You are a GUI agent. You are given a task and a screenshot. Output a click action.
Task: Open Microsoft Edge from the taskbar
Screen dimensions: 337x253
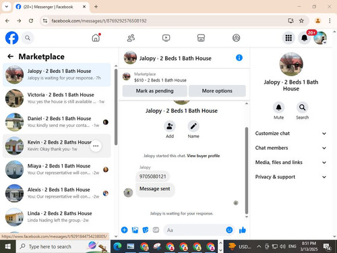[x=117, y=246]
